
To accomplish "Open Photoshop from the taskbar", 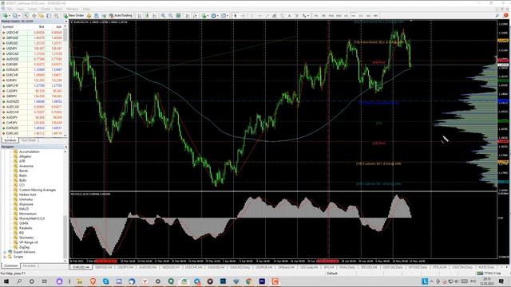I will click(223, 281).
